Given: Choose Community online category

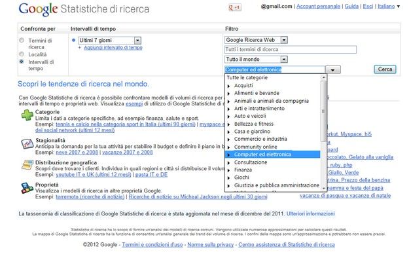Looking at the screenshot, I should [x=256, y=147].
